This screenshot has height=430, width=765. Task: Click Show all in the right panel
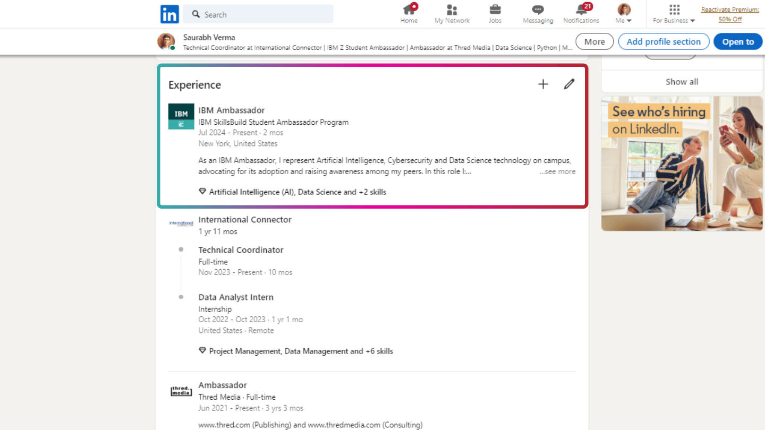(x=682, y=81)
